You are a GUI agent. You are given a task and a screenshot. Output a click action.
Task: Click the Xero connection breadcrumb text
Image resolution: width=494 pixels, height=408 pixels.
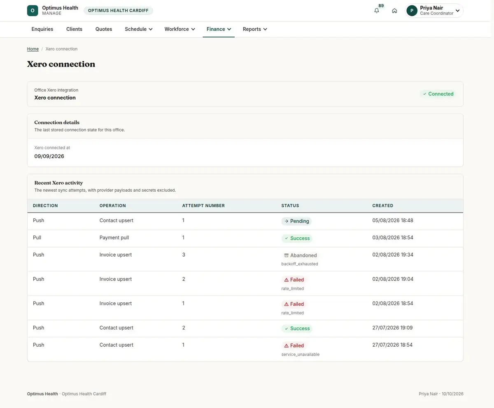61,49
